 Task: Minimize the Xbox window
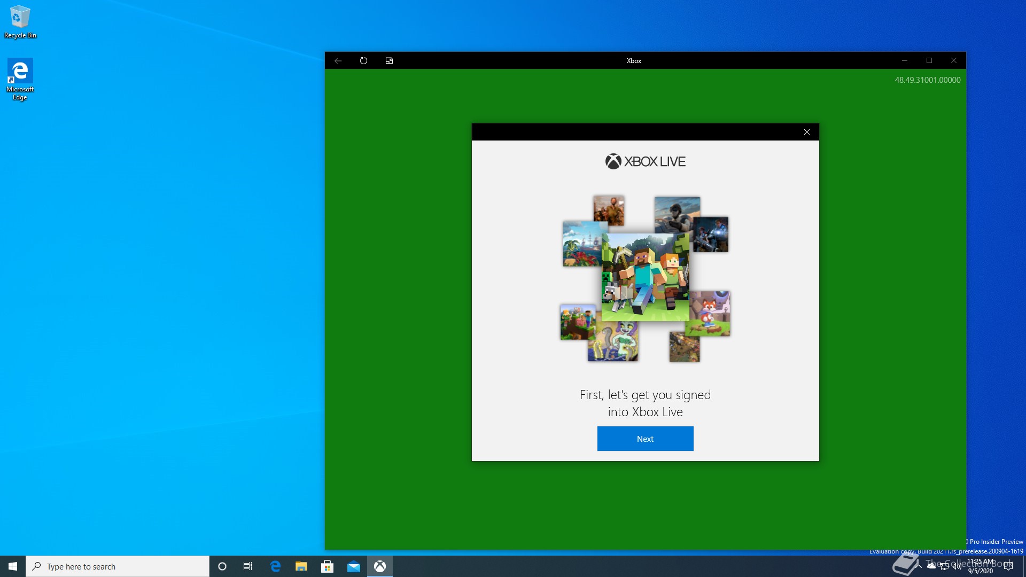coord(905,60)
